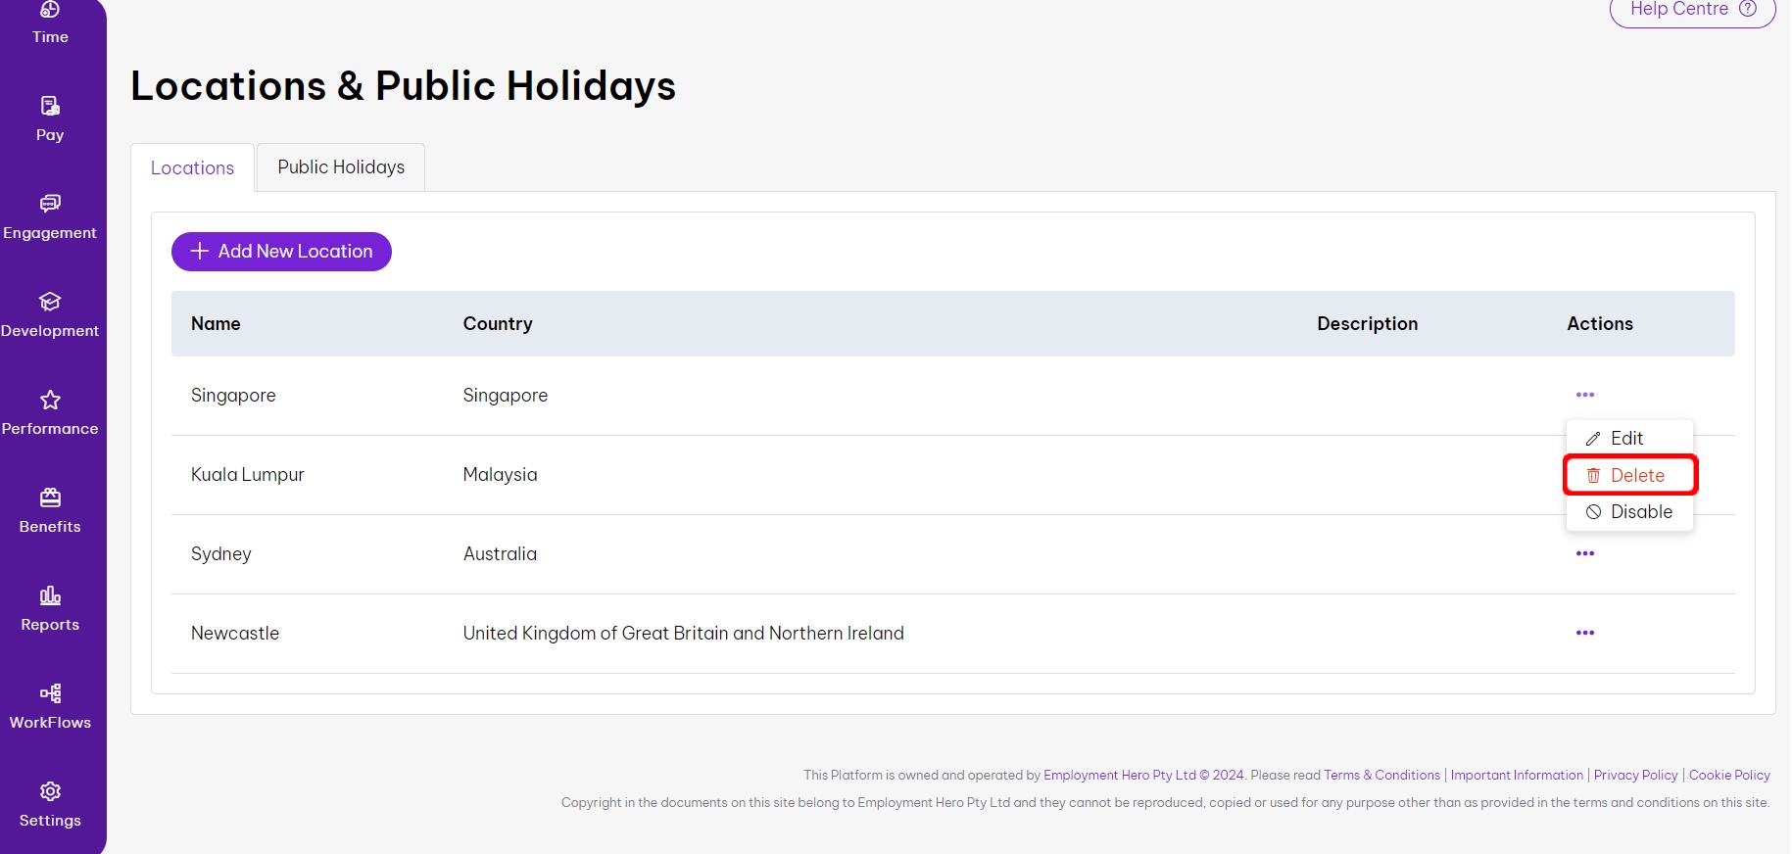Select Delete in the actions menu
This screenshot has height=854, width=1792.
click(1629, 475)
